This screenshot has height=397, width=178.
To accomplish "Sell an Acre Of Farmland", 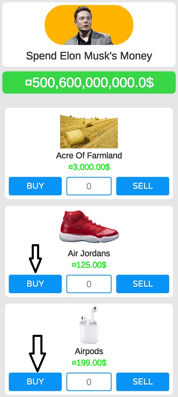I will coord(143,186).
